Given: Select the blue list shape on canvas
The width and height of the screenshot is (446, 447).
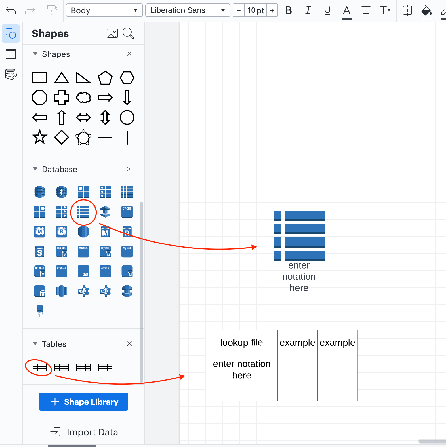Looking at the screenshot, I should [299, 236].
